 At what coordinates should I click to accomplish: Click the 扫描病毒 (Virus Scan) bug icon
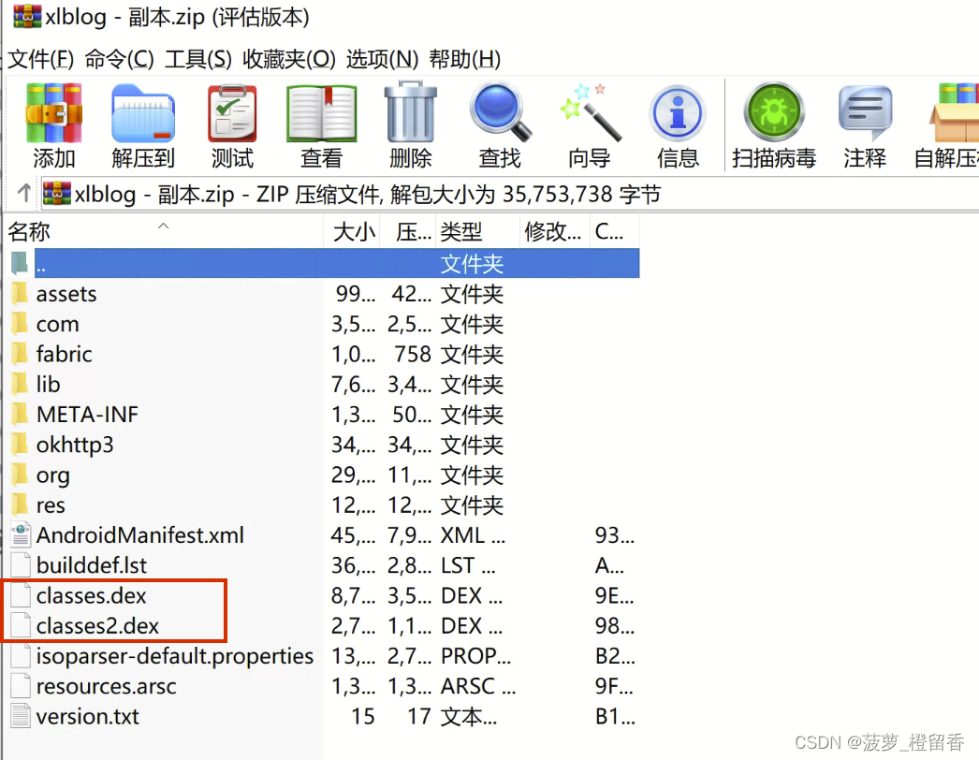coord(774,112)
